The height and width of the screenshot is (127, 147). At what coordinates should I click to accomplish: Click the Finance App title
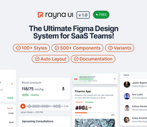tap(83, 91)
